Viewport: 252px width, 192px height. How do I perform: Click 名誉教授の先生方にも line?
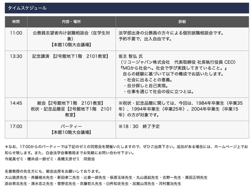pyautogui.click(x=53, y=171)
